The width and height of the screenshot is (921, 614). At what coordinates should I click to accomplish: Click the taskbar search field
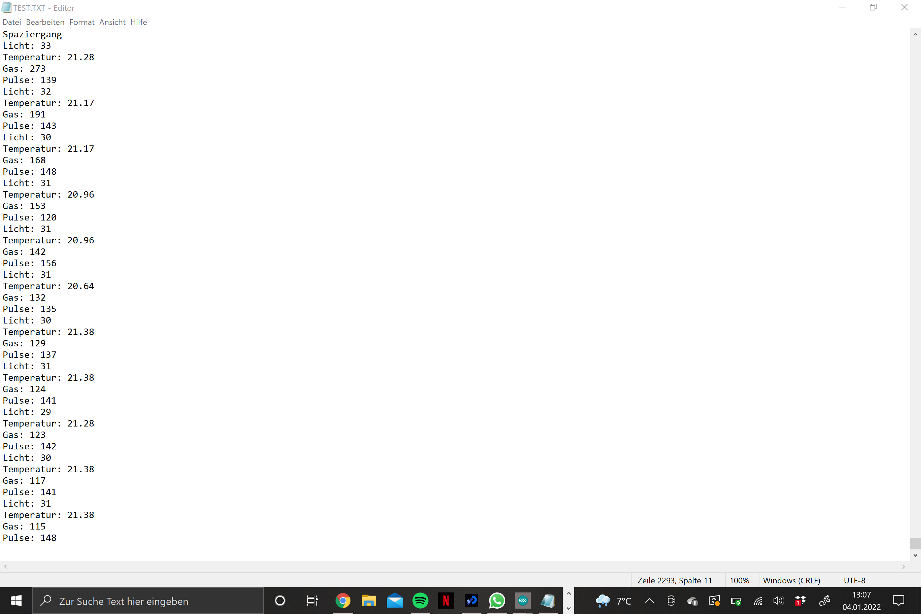pos(148,601)
